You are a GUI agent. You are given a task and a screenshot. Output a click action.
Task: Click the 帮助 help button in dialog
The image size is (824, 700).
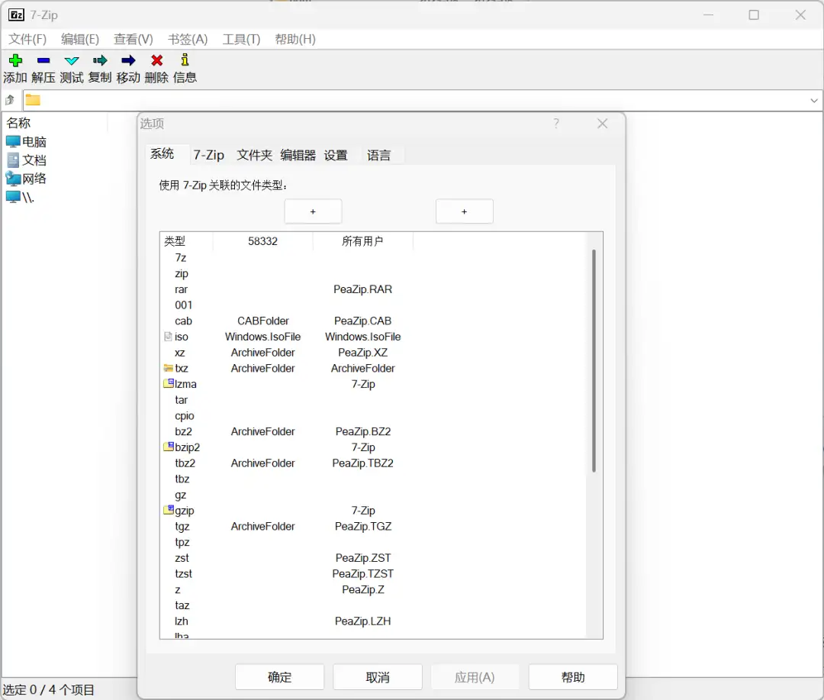(573, 677)
